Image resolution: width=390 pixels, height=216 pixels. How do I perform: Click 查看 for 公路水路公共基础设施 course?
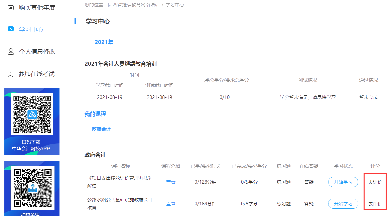point(171,204)
